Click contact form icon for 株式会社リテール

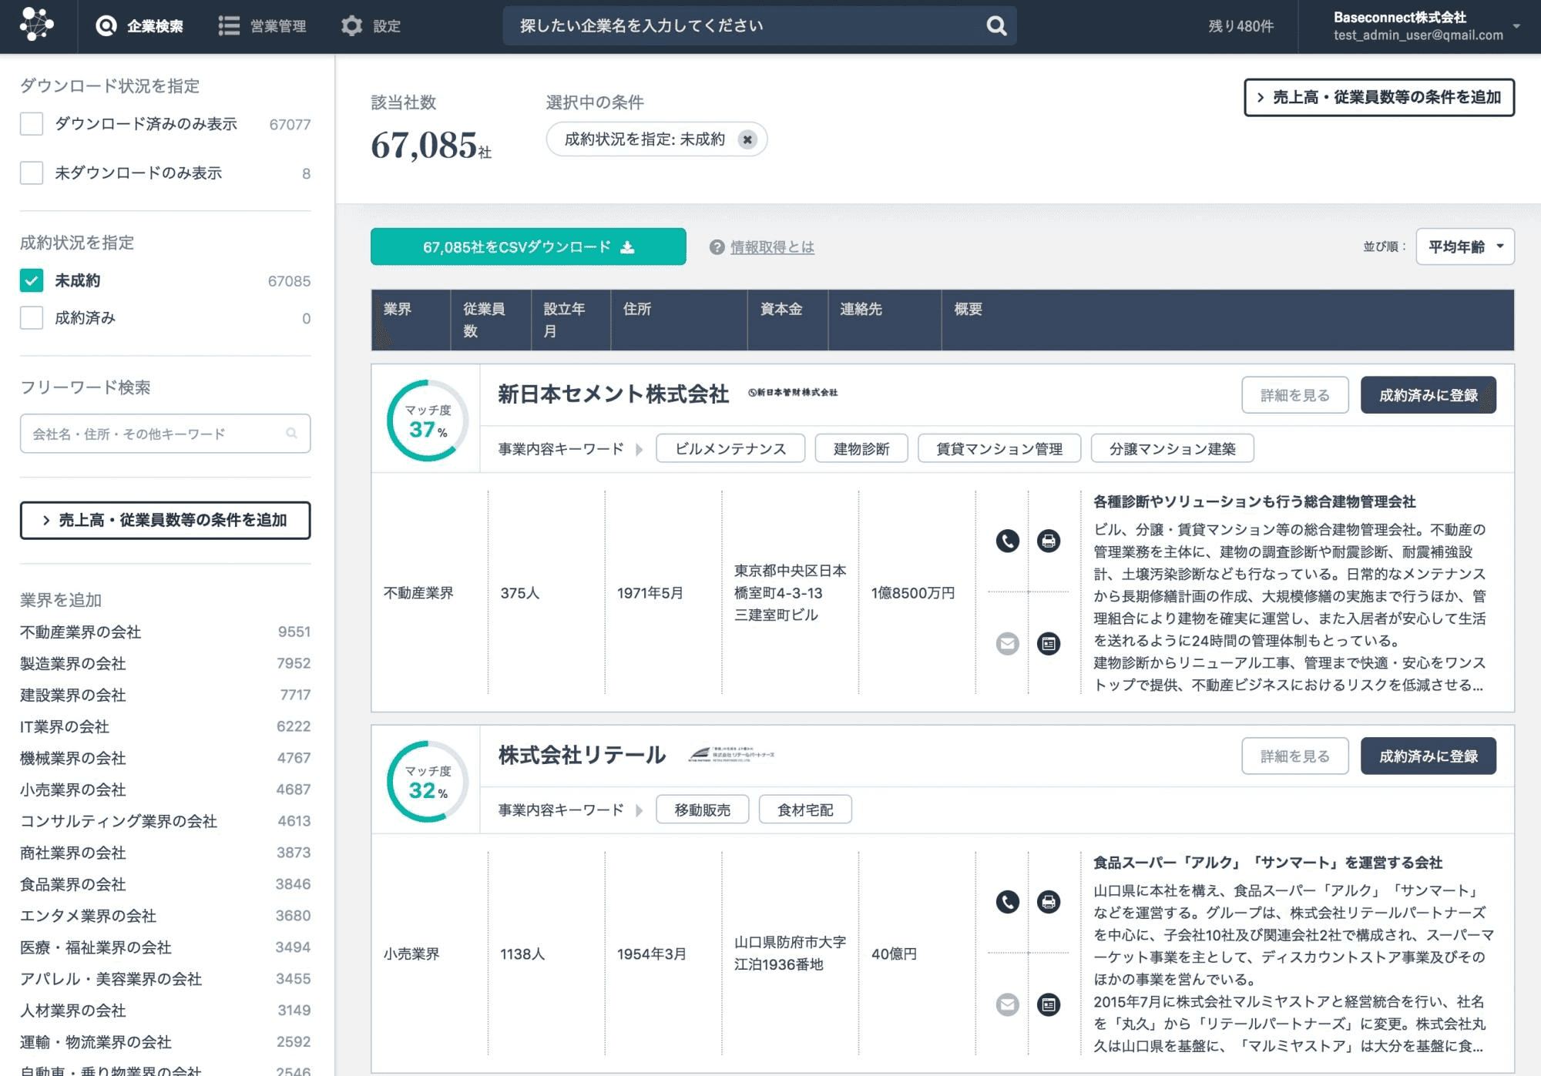click(x=1048, y=1004)
